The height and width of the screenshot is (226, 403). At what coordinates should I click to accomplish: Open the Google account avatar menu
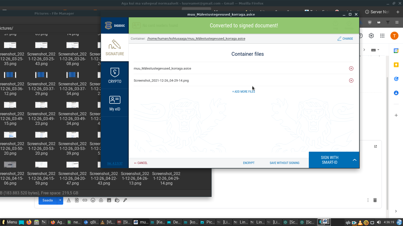coord(394,36)
